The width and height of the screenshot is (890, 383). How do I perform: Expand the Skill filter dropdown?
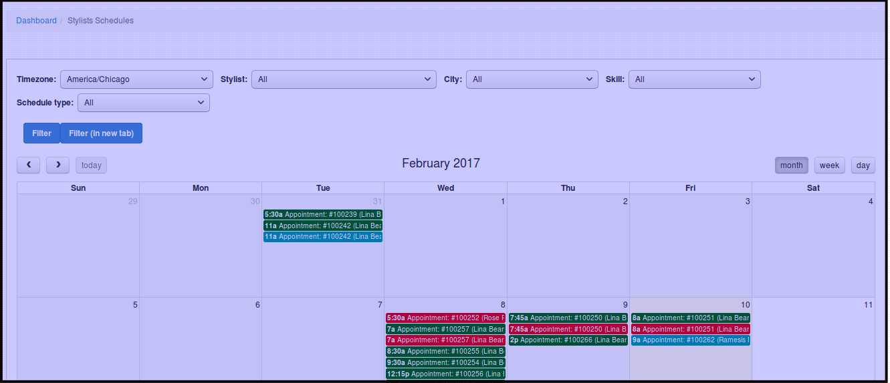pyautogui.click(x=694, y=79)
